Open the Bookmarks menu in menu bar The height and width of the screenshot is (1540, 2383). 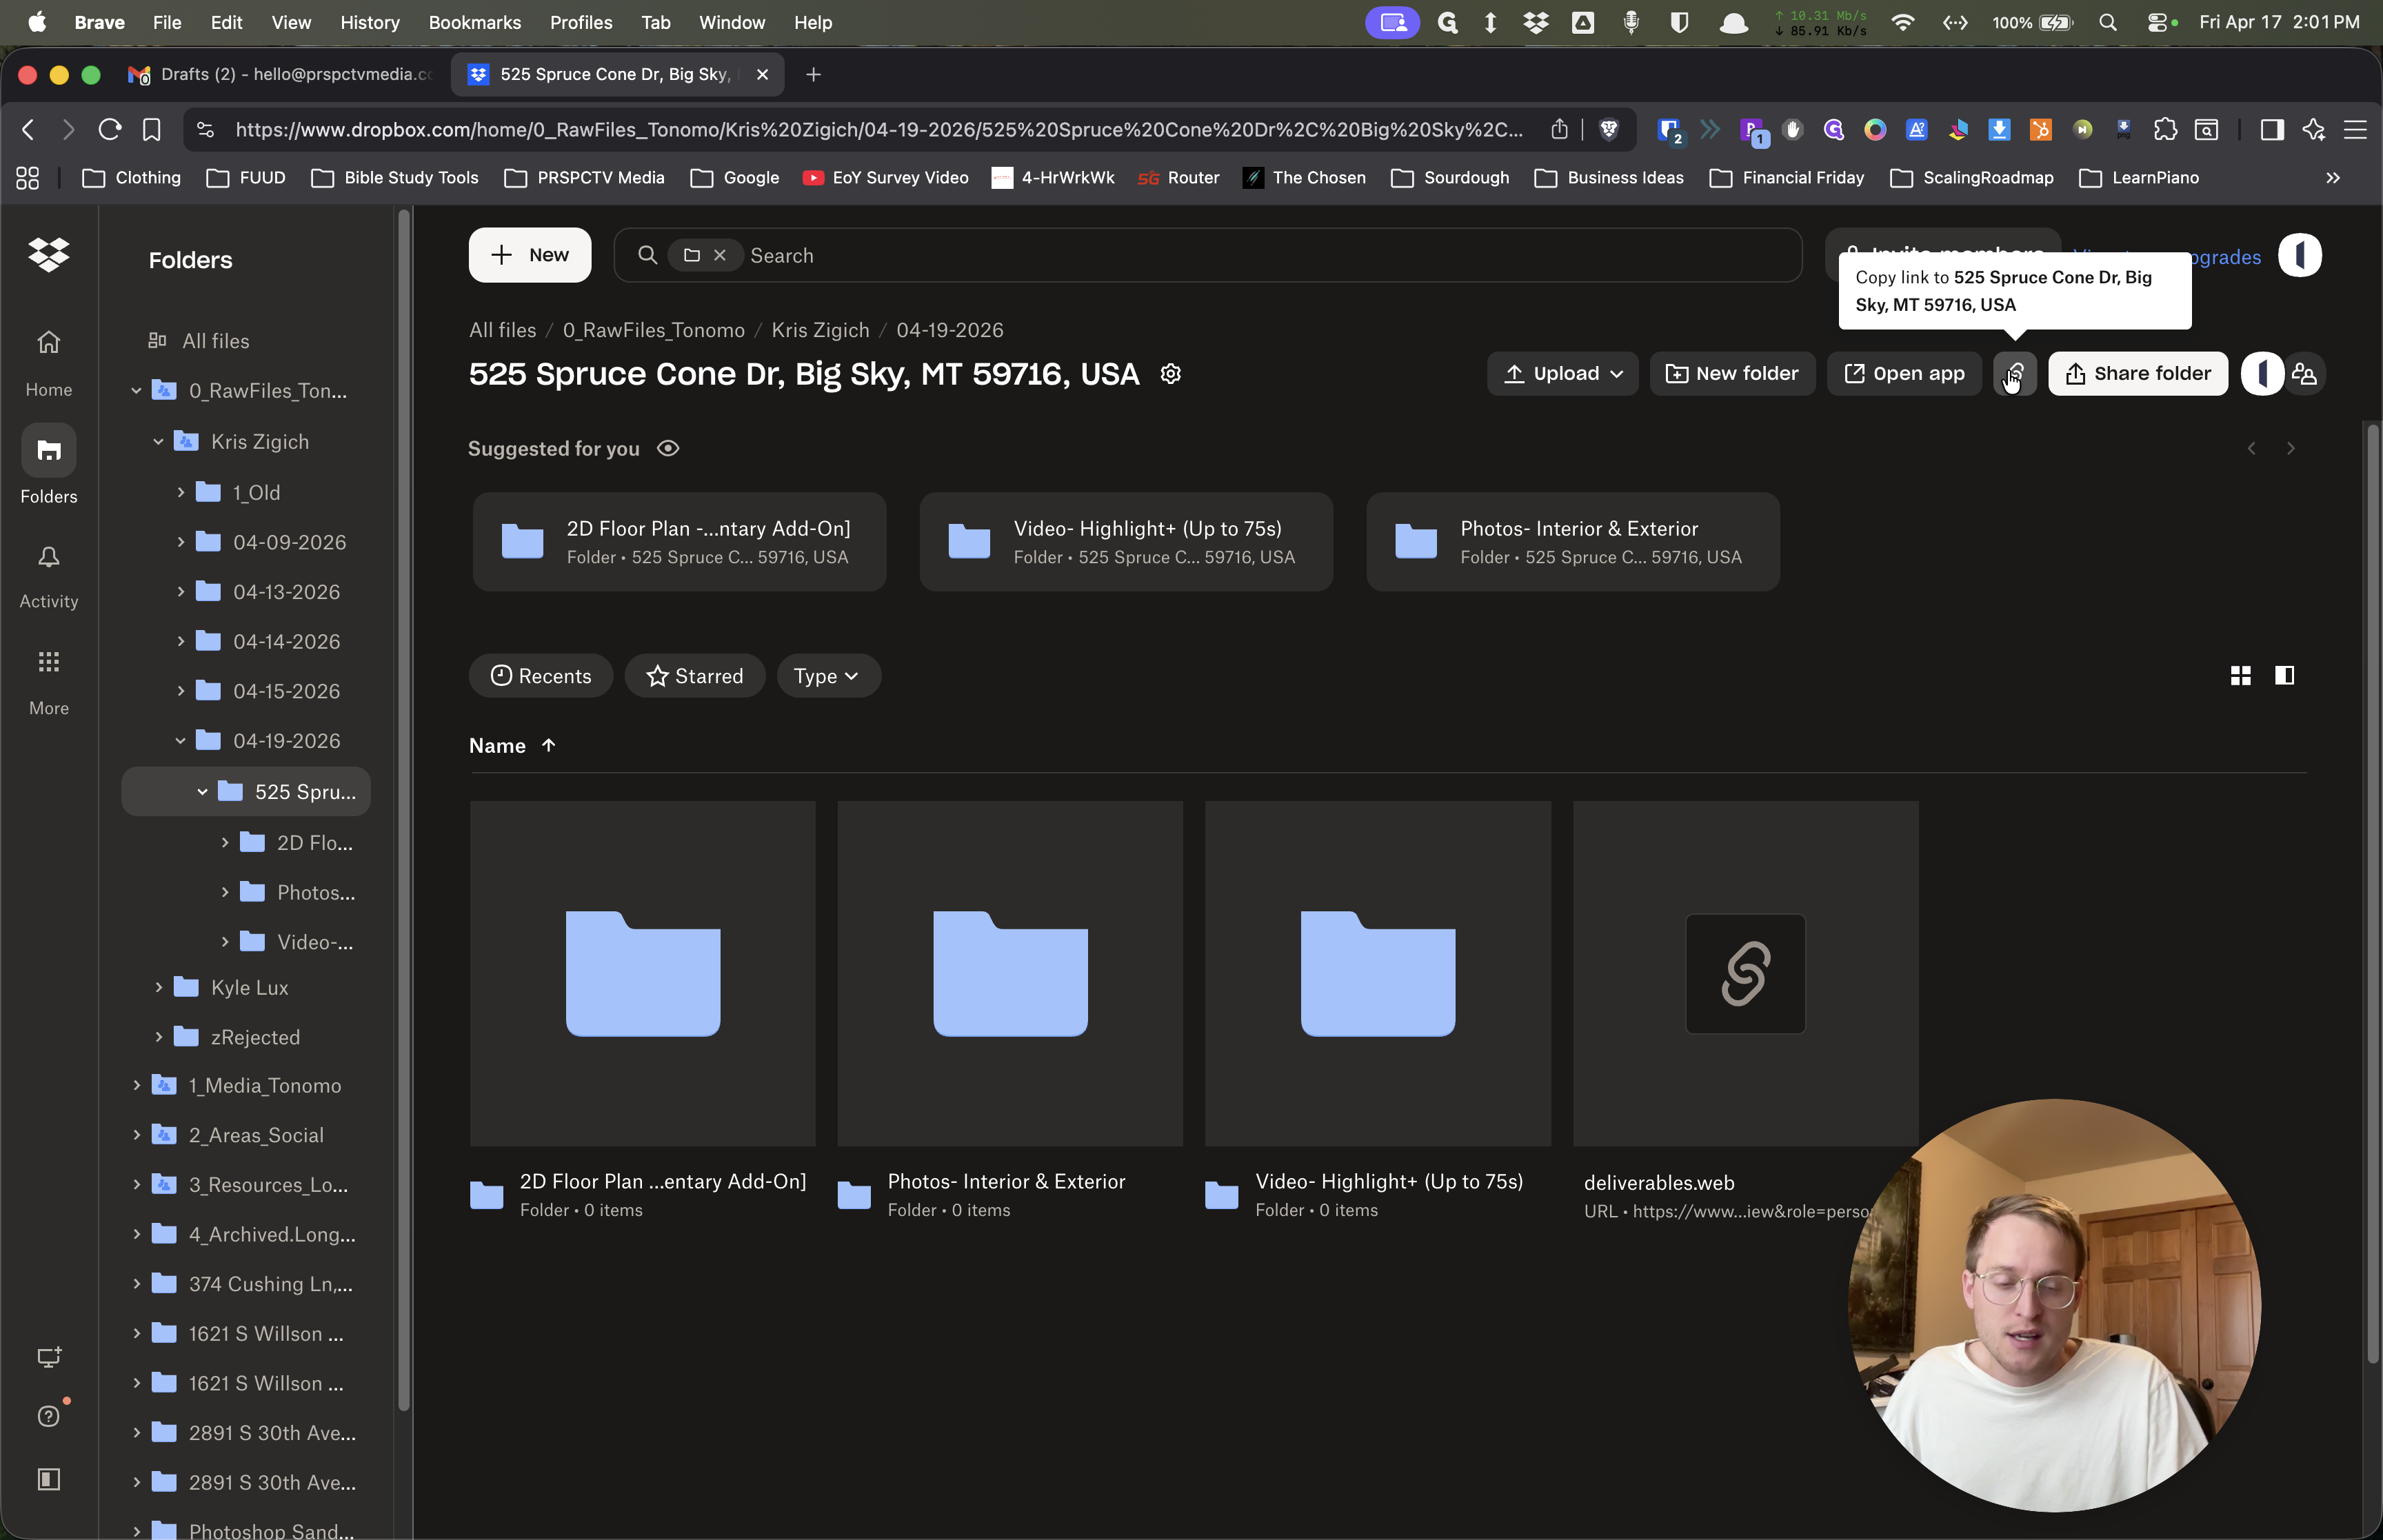pyautogui.click(x=474, y=22)
